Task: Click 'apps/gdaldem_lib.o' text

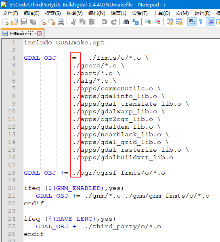Action: pos(117,127)
